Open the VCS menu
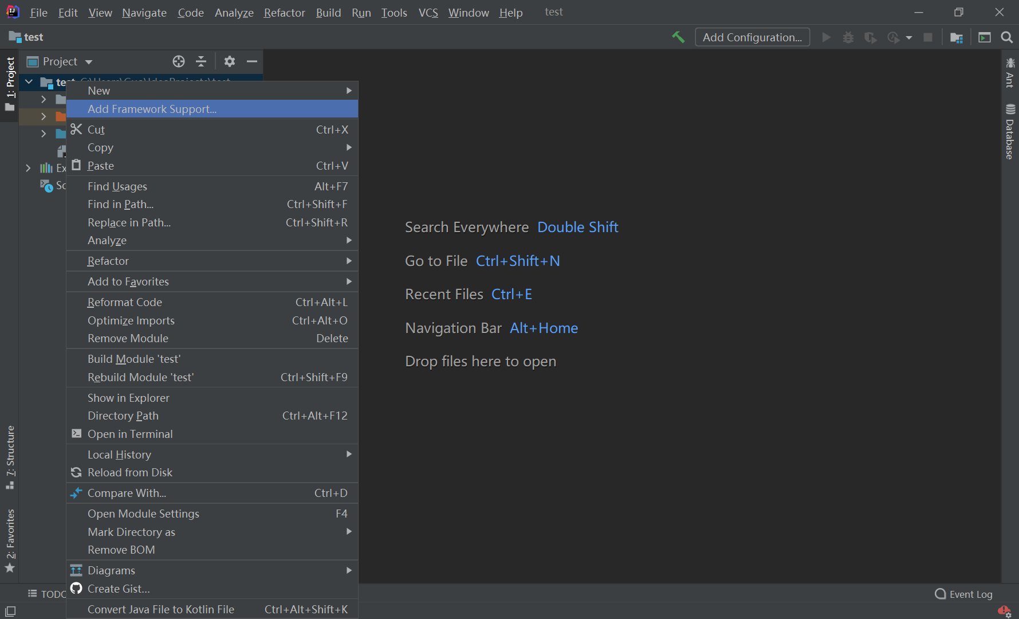The height and width of the screenshot is (619, 1019). tap(428, 12)
